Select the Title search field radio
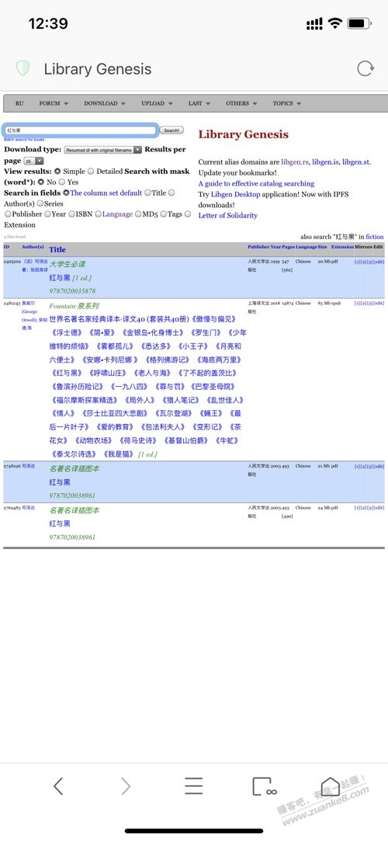 (147, 193)
